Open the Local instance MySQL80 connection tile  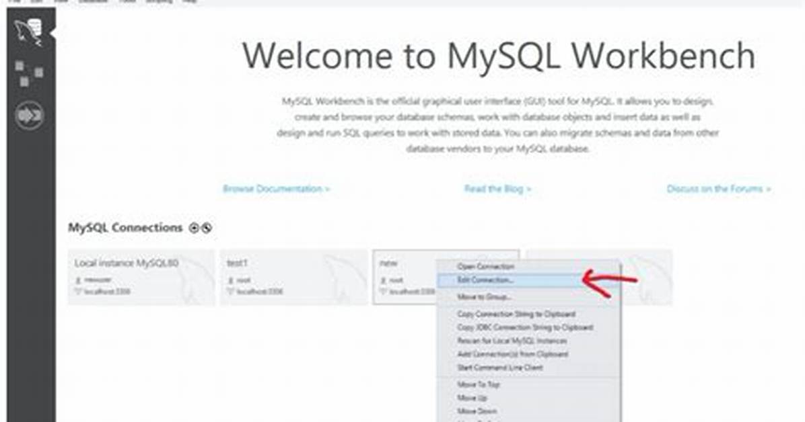click(142, 278)
